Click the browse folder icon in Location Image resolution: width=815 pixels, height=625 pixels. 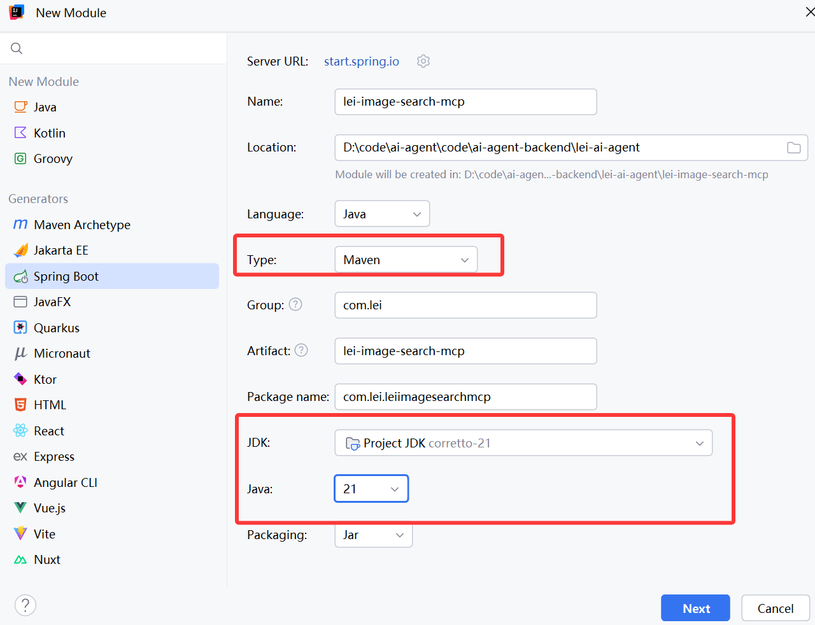click(794, 148)
